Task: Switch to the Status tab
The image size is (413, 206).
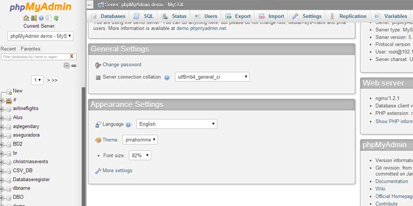Action: (x=174, y=16)
